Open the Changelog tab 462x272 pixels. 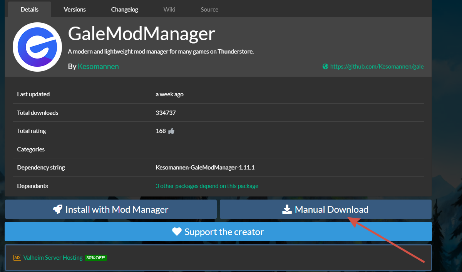pyautogui.click(x=125, y=9)
